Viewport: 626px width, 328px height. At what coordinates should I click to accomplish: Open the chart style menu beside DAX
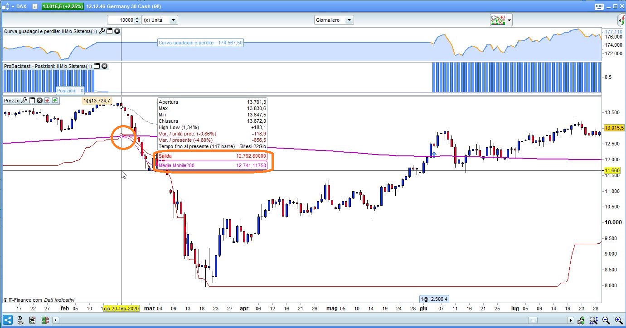tap(8, 7)
